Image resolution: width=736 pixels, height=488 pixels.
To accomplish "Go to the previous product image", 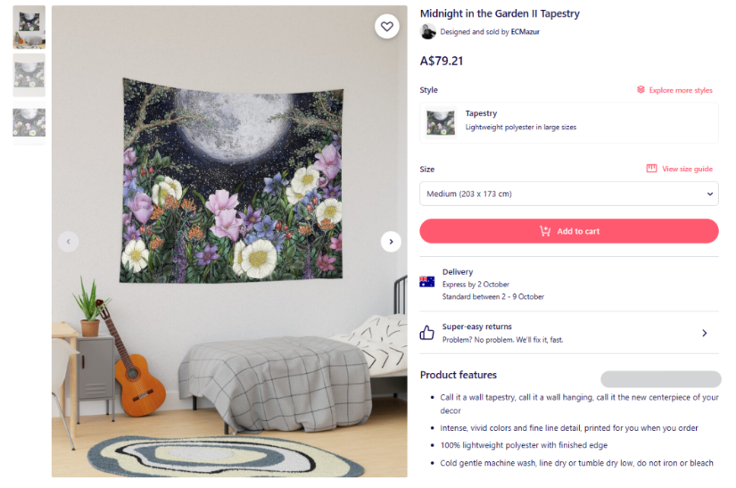I will pos(68,242).
